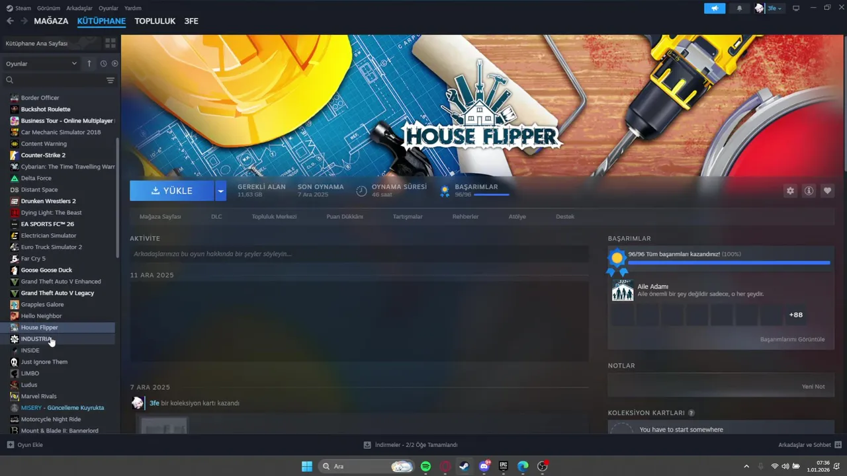Open the Topluluk Merkezi link
Viewport: 847px width, 476px height.
click(274, 217)
